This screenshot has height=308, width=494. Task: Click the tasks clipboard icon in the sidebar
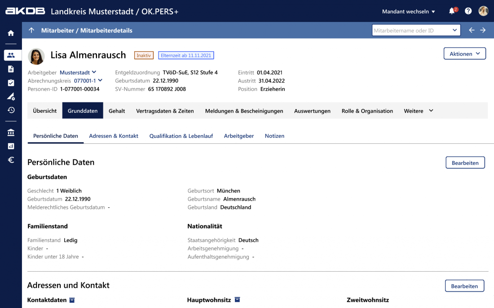11,83
